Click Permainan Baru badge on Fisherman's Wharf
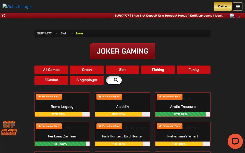Viewport: 245px width, 153px height. click(169, 126)
